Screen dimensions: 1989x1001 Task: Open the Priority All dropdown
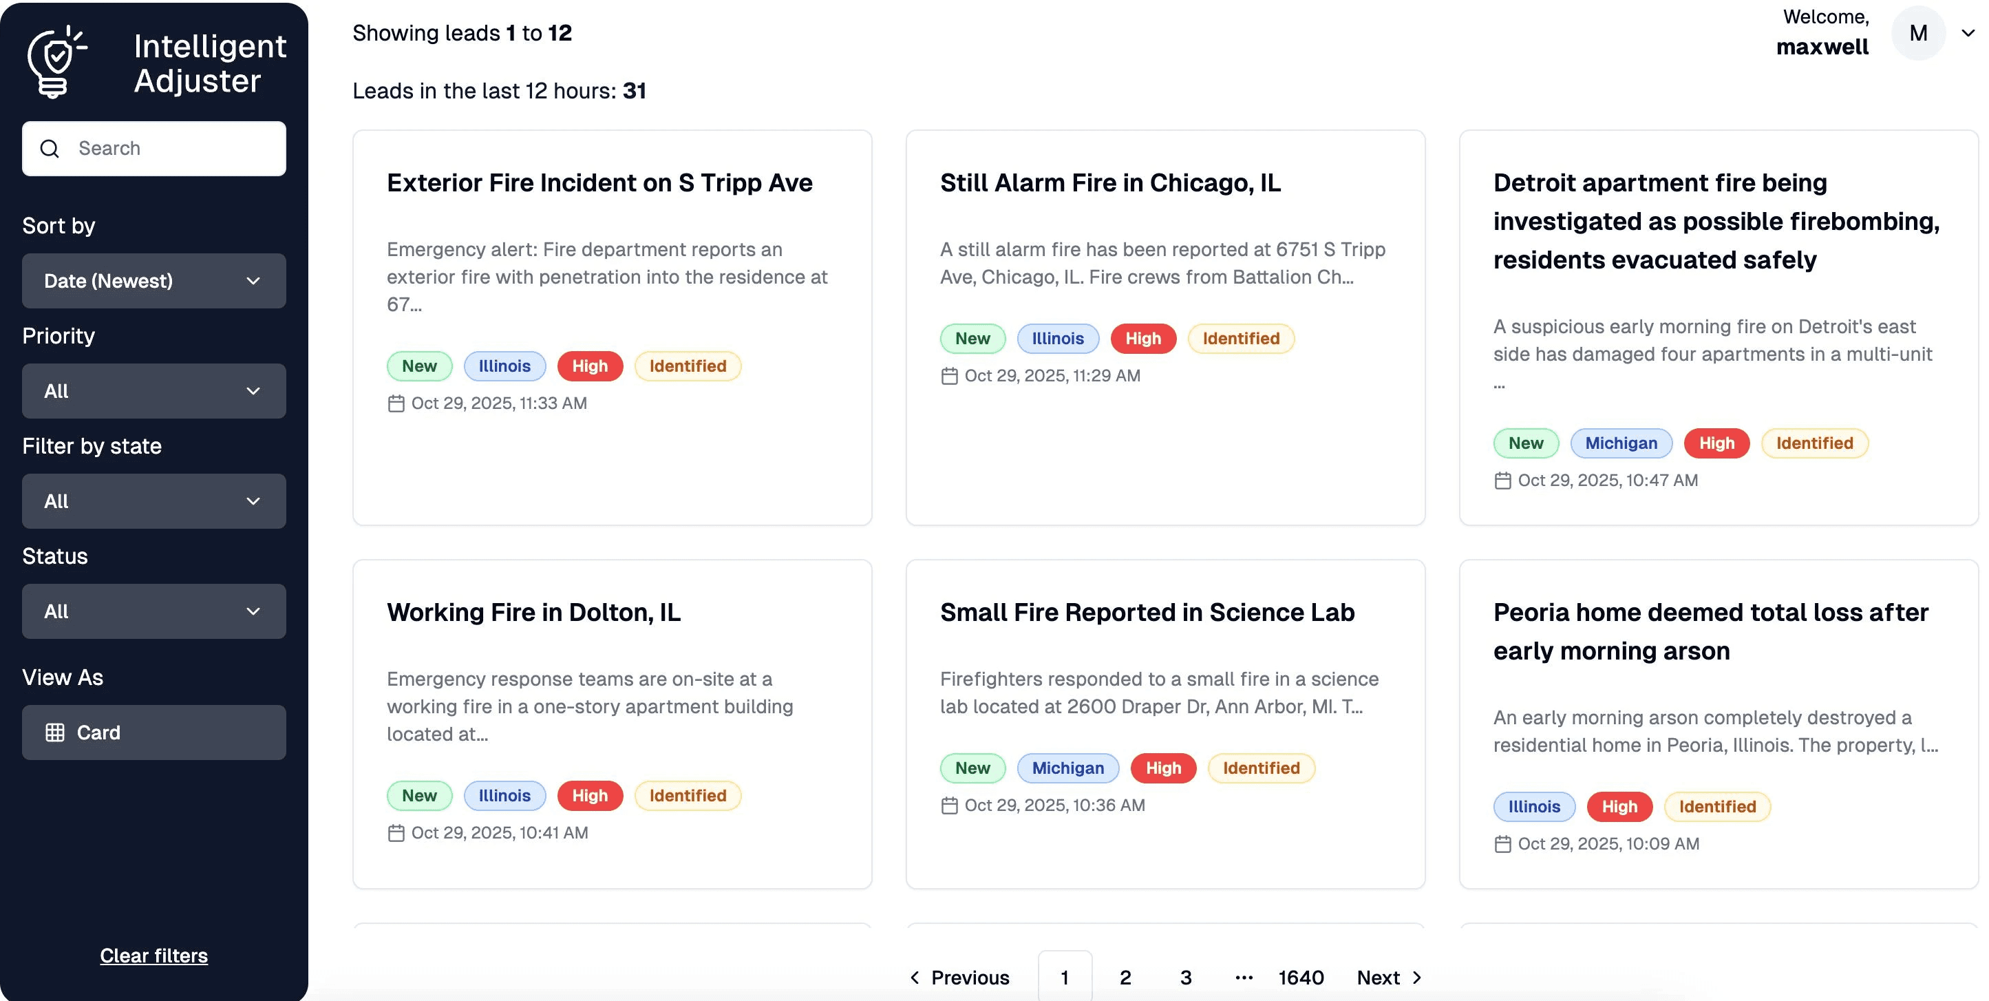[x=153, y=392]
